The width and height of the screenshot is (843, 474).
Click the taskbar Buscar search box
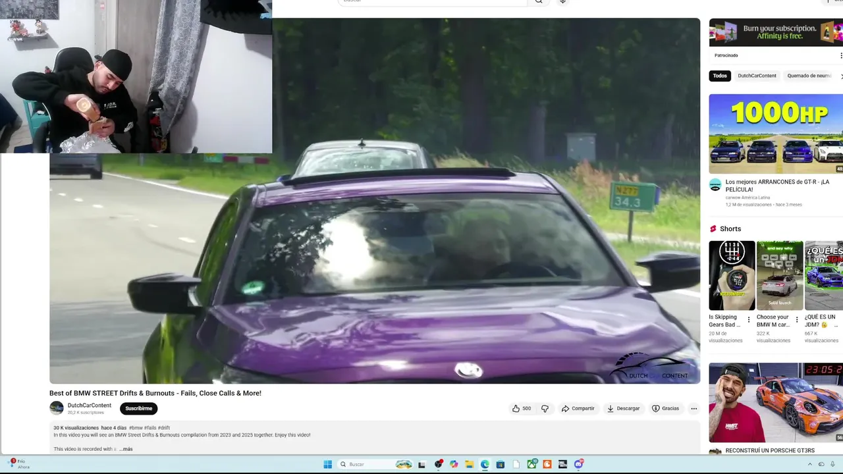tap(375, 464)
